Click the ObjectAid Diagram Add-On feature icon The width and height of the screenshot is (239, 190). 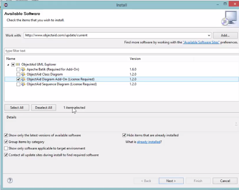[x=23, y=79]
